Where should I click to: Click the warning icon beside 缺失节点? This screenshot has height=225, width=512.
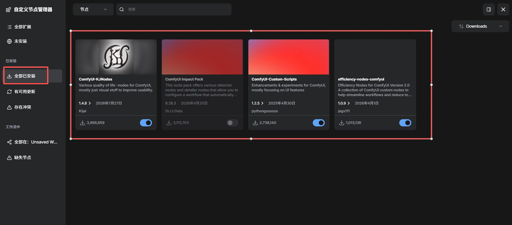(x=9, y=158)
